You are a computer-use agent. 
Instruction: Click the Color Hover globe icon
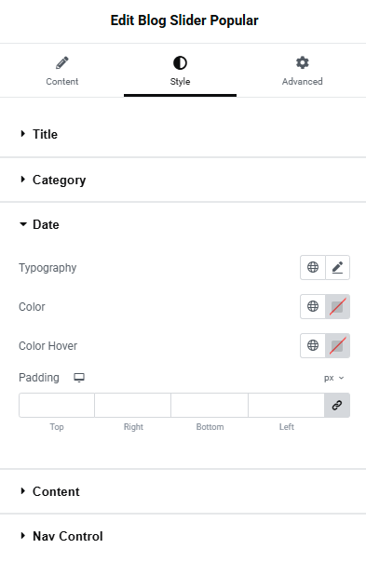click(313, 345)
